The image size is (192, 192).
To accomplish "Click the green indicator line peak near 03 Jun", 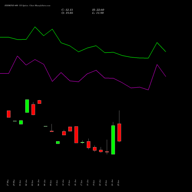I will [x=35, y=27].
